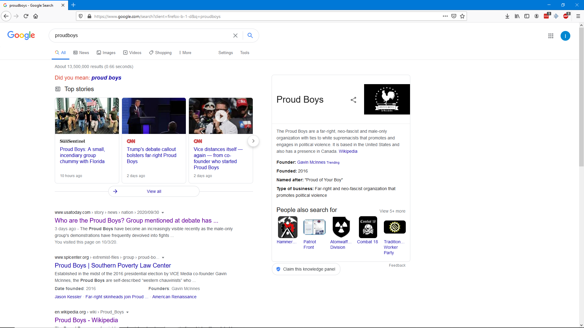Switch to the News tab

(x=81, y=53)
